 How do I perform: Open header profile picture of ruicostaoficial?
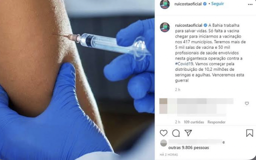pos(165,4)
